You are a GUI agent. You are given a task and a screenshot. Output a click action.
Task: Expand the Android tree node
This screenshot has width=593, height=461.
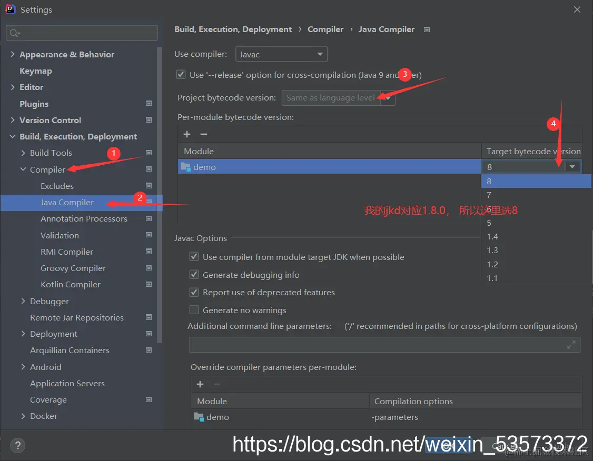click(x=23, y=366)
